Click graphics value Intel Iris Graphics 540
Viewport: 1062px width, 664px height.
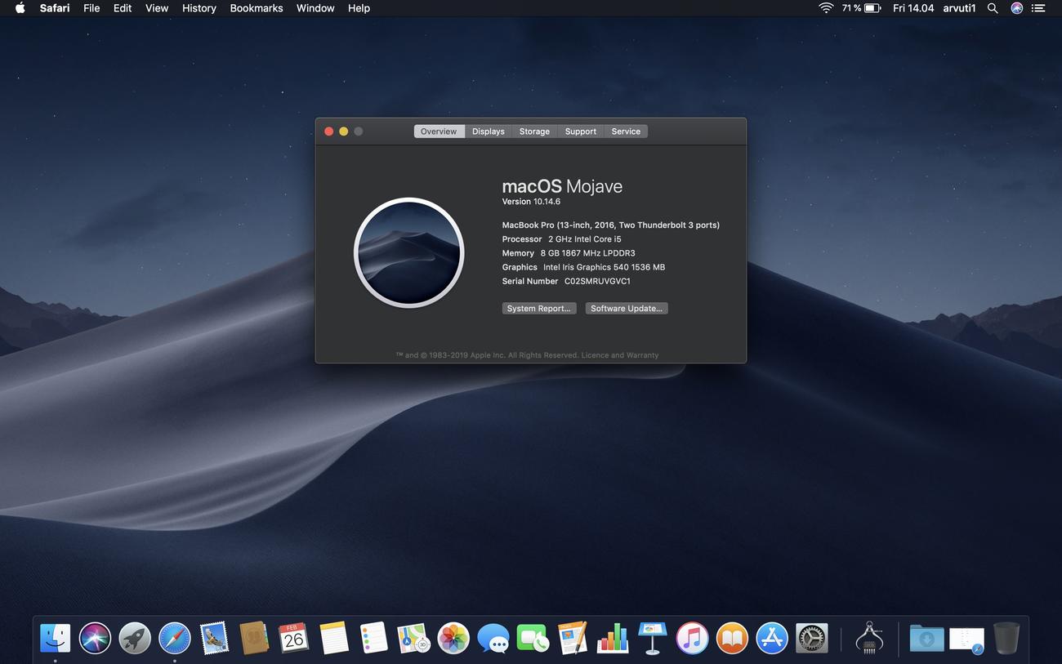605,267
